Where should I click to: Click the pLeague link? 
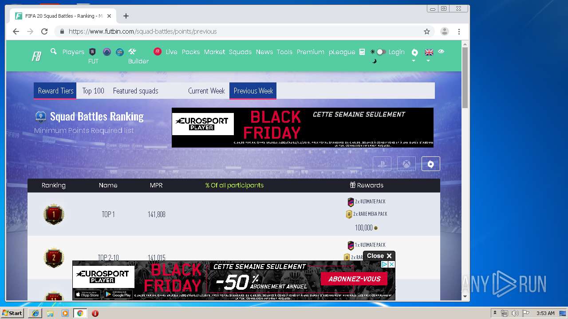[342, 52]
